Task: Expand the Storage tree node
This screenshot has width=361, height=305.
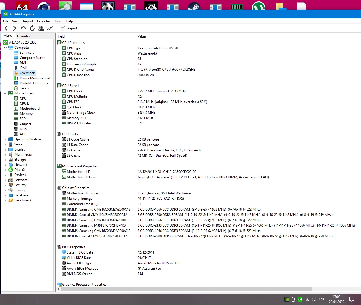Action: click(5, 160)
